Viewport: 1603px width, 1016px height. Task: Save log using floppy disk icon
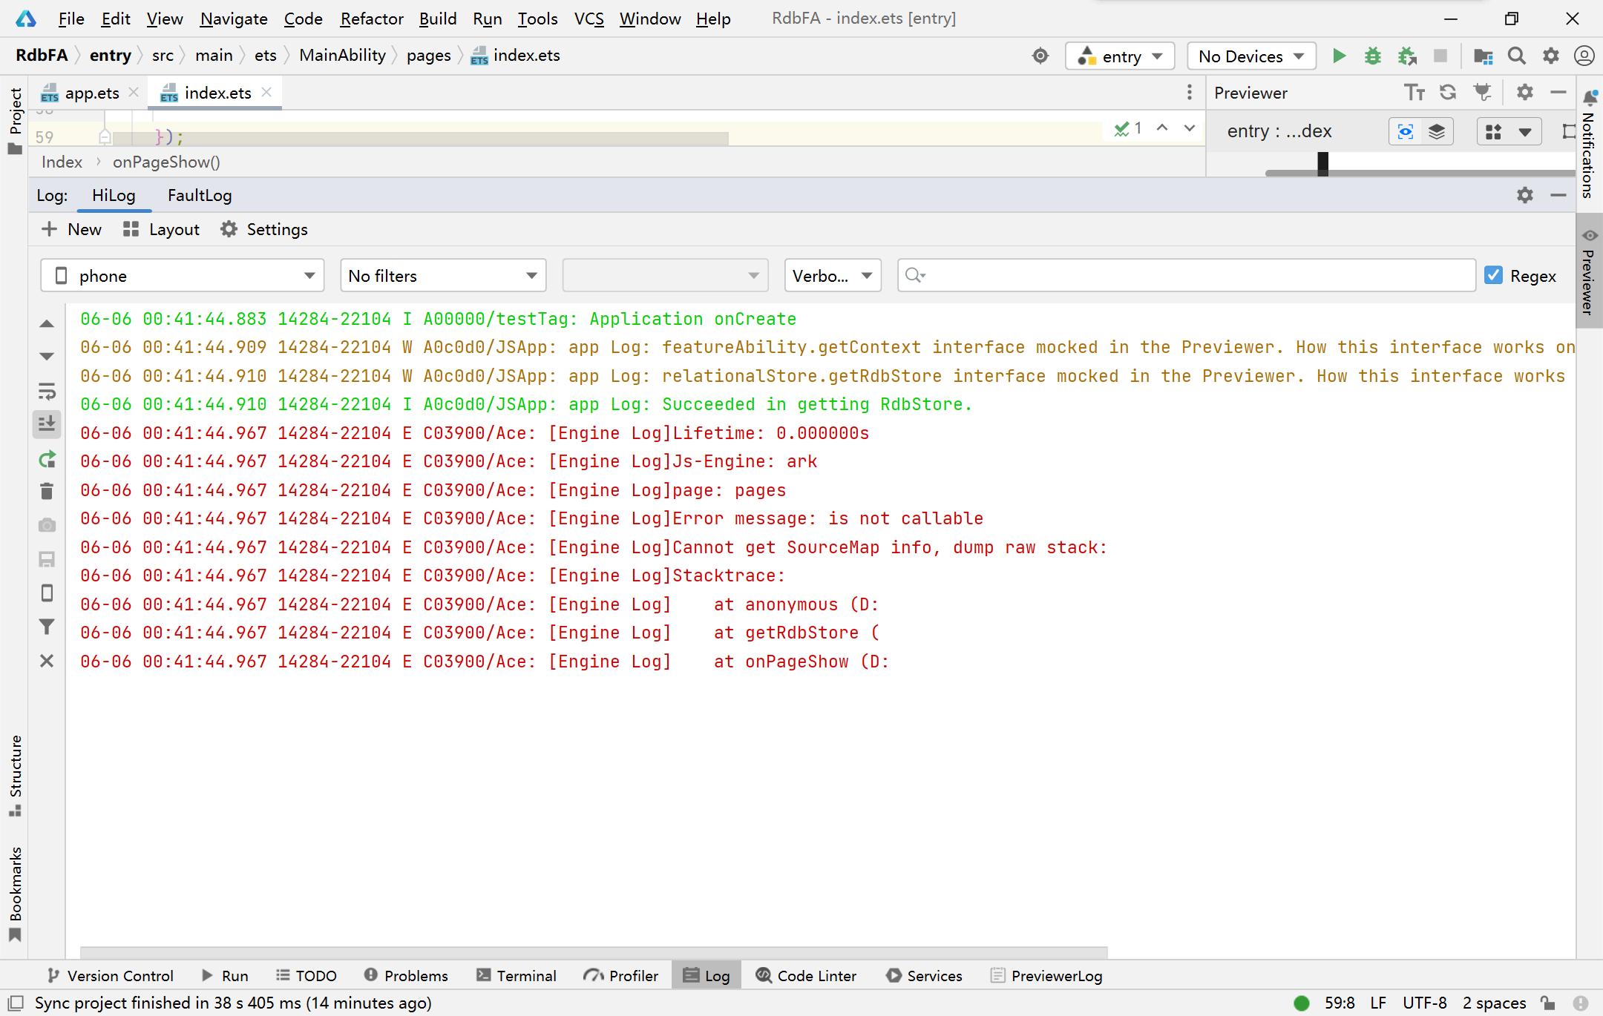pos(47,559)
